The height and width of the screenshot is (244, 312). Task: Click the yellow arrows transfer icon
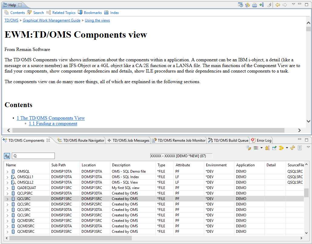pos(281,148)
